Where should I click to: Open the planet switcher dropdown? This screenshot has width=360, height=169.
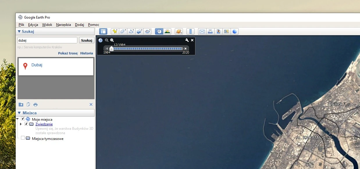pos(179,31)
